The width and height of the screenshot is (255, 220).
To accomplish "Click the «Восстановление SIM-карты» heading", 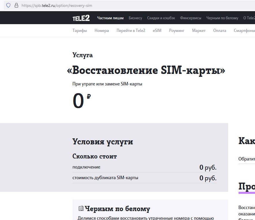I will (146, 70).
